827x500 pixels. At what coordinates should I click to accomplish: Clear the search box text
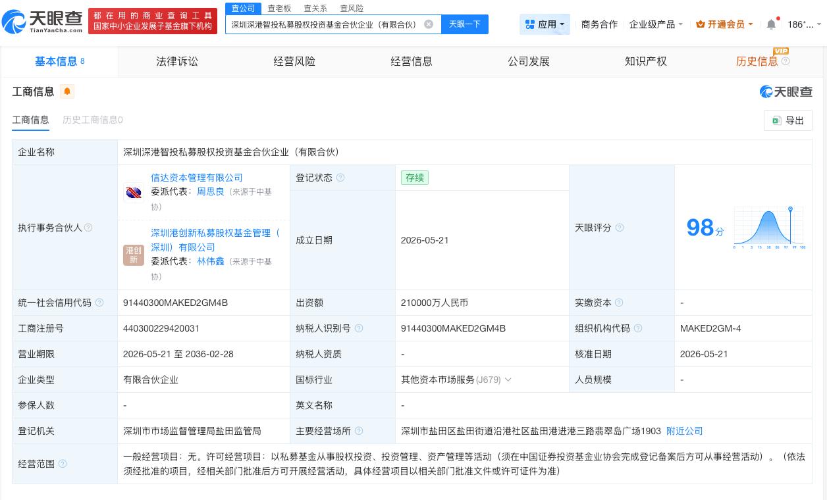click(x=429, y=24)
